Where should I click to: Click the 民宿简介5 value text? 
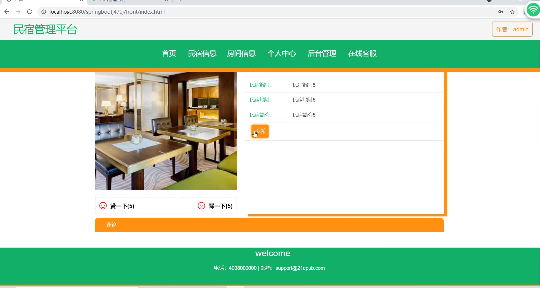coord(304,115)
